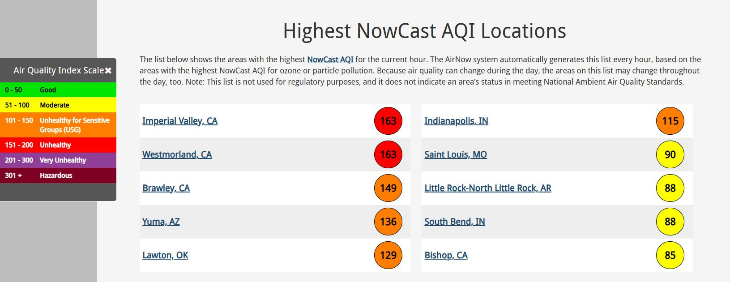Open Westmorland, CA location
The height and width of the screenshot is (282, 730).
pyautogui.click(x=177, y=154)
